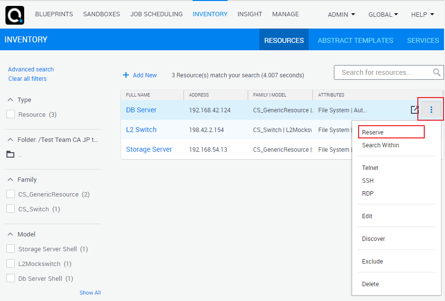
Task: Open the Storage Server resource link
Action: point(149,149)
